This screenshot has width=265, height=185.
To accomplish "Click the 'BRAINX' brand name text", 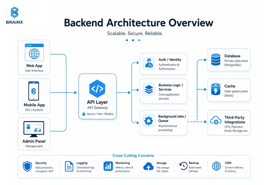I will pyautogui.click(x=14, y=22).
